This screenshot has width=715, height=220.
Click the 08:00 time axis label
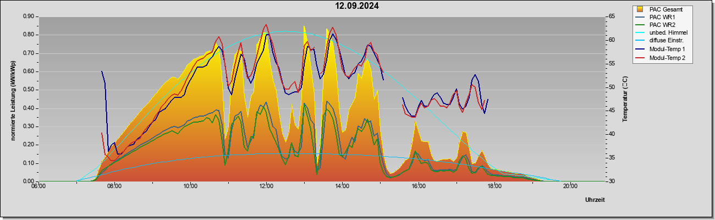tap(114, 186)
